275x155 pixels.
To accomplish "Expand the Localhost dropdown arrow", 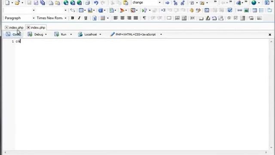I will tap(100, 34).
